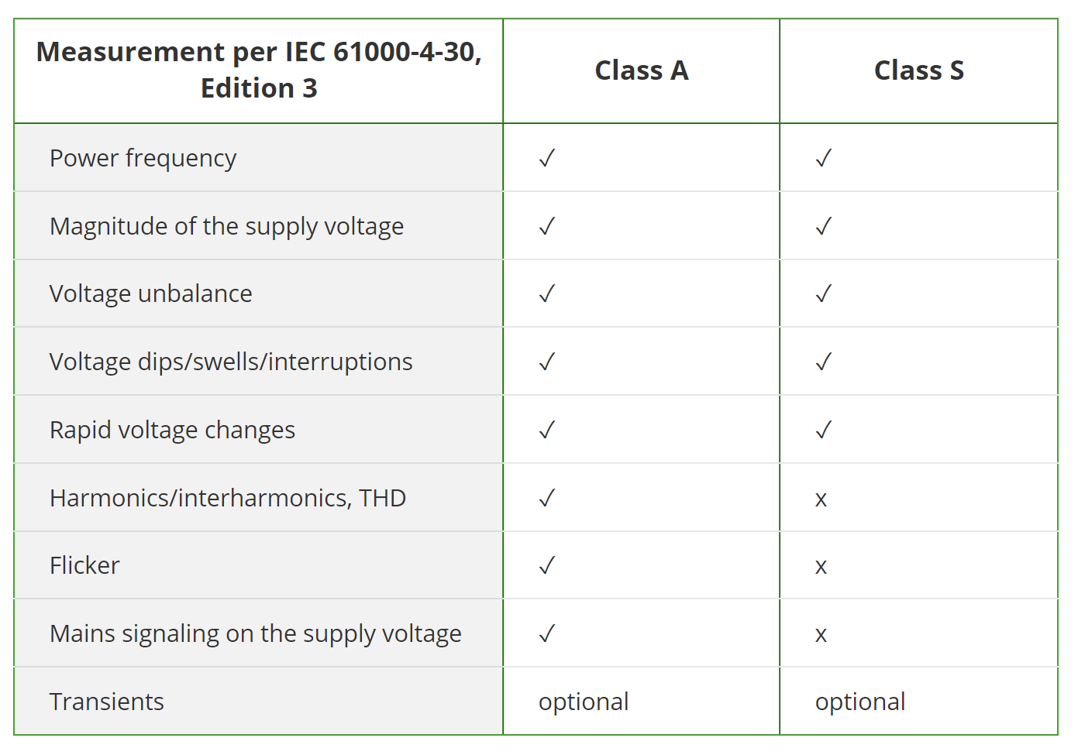The image size is (1078, 755).
Task: Click the Class S checkmark for Power frequency
Action: pyautogui.click(x=823, y=158)
